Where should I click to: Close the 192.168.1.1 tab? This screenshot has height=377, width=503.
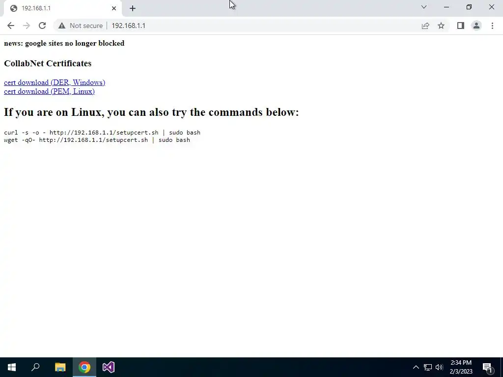pos(114,8)
